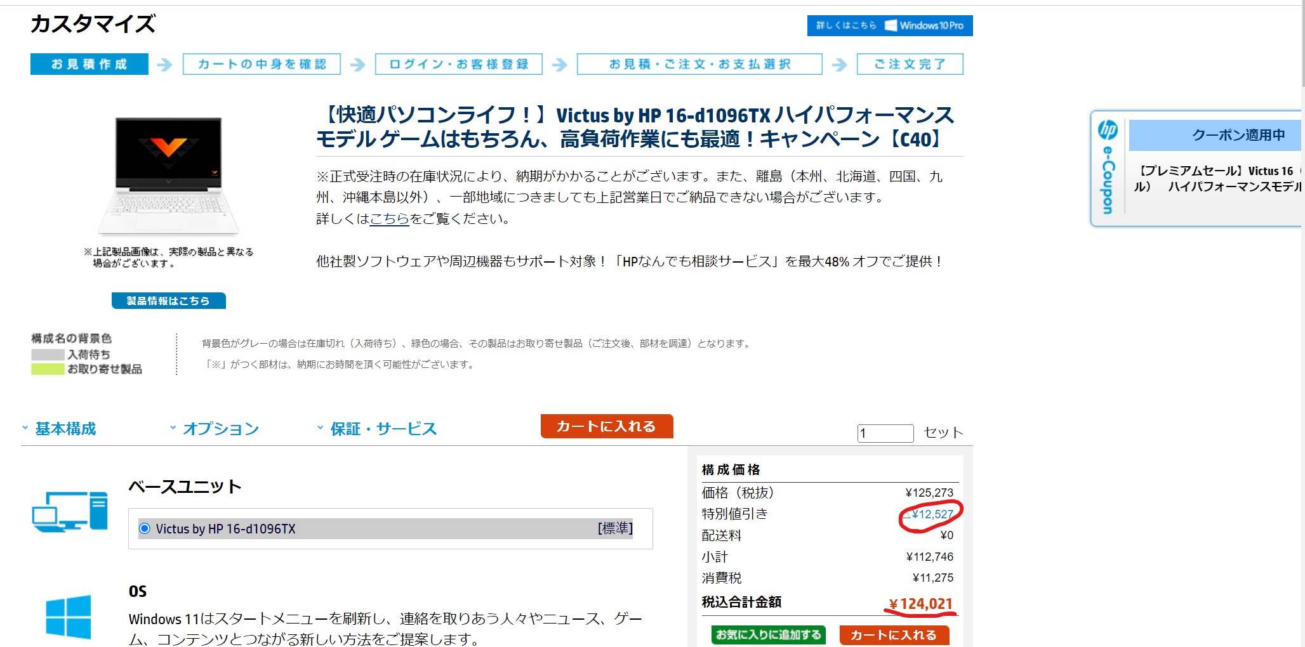Click the 税込合計金額 total ¥124,021

click(921, 604)
